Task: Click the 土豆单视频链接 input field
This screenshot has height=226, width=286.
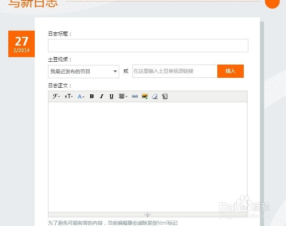Action: click(x=175, y=71)
